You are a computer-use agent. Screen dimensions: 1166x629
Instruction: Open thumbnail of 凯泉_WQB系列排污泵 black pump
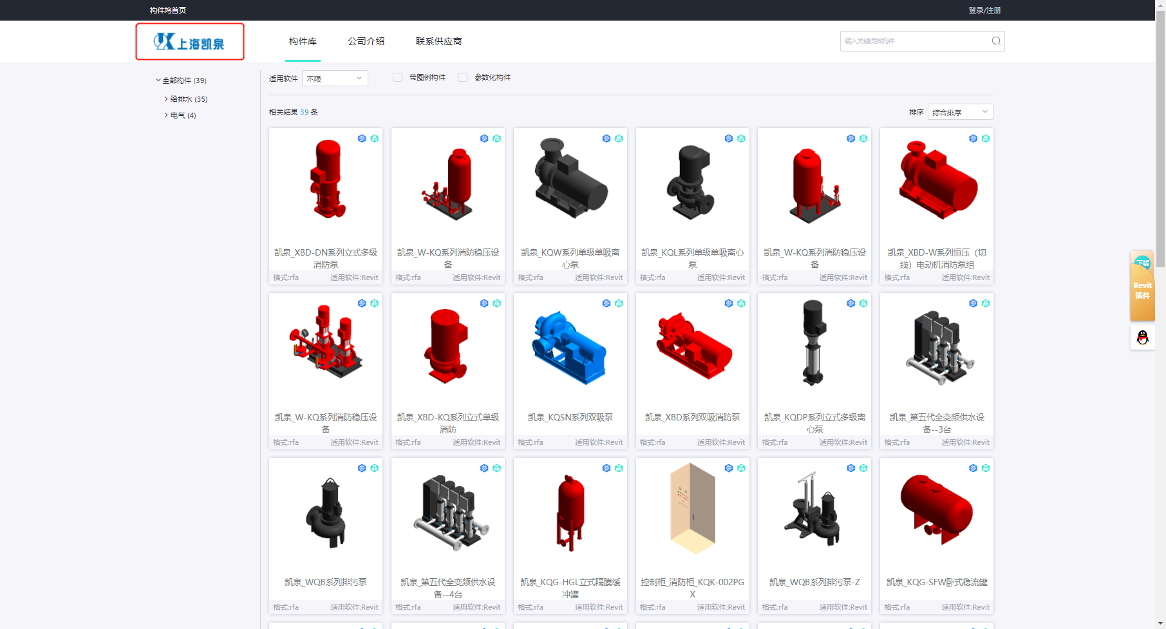pyautogui.click(x=326, y=513)
